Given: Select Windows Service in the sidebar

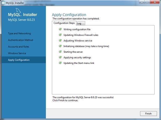Looking at the screenshot, I should (x=17, y=53).
